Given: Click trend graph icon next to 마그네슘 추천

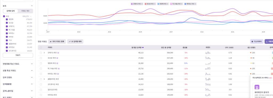Looking at the screenshot, I should pos(59,69).
